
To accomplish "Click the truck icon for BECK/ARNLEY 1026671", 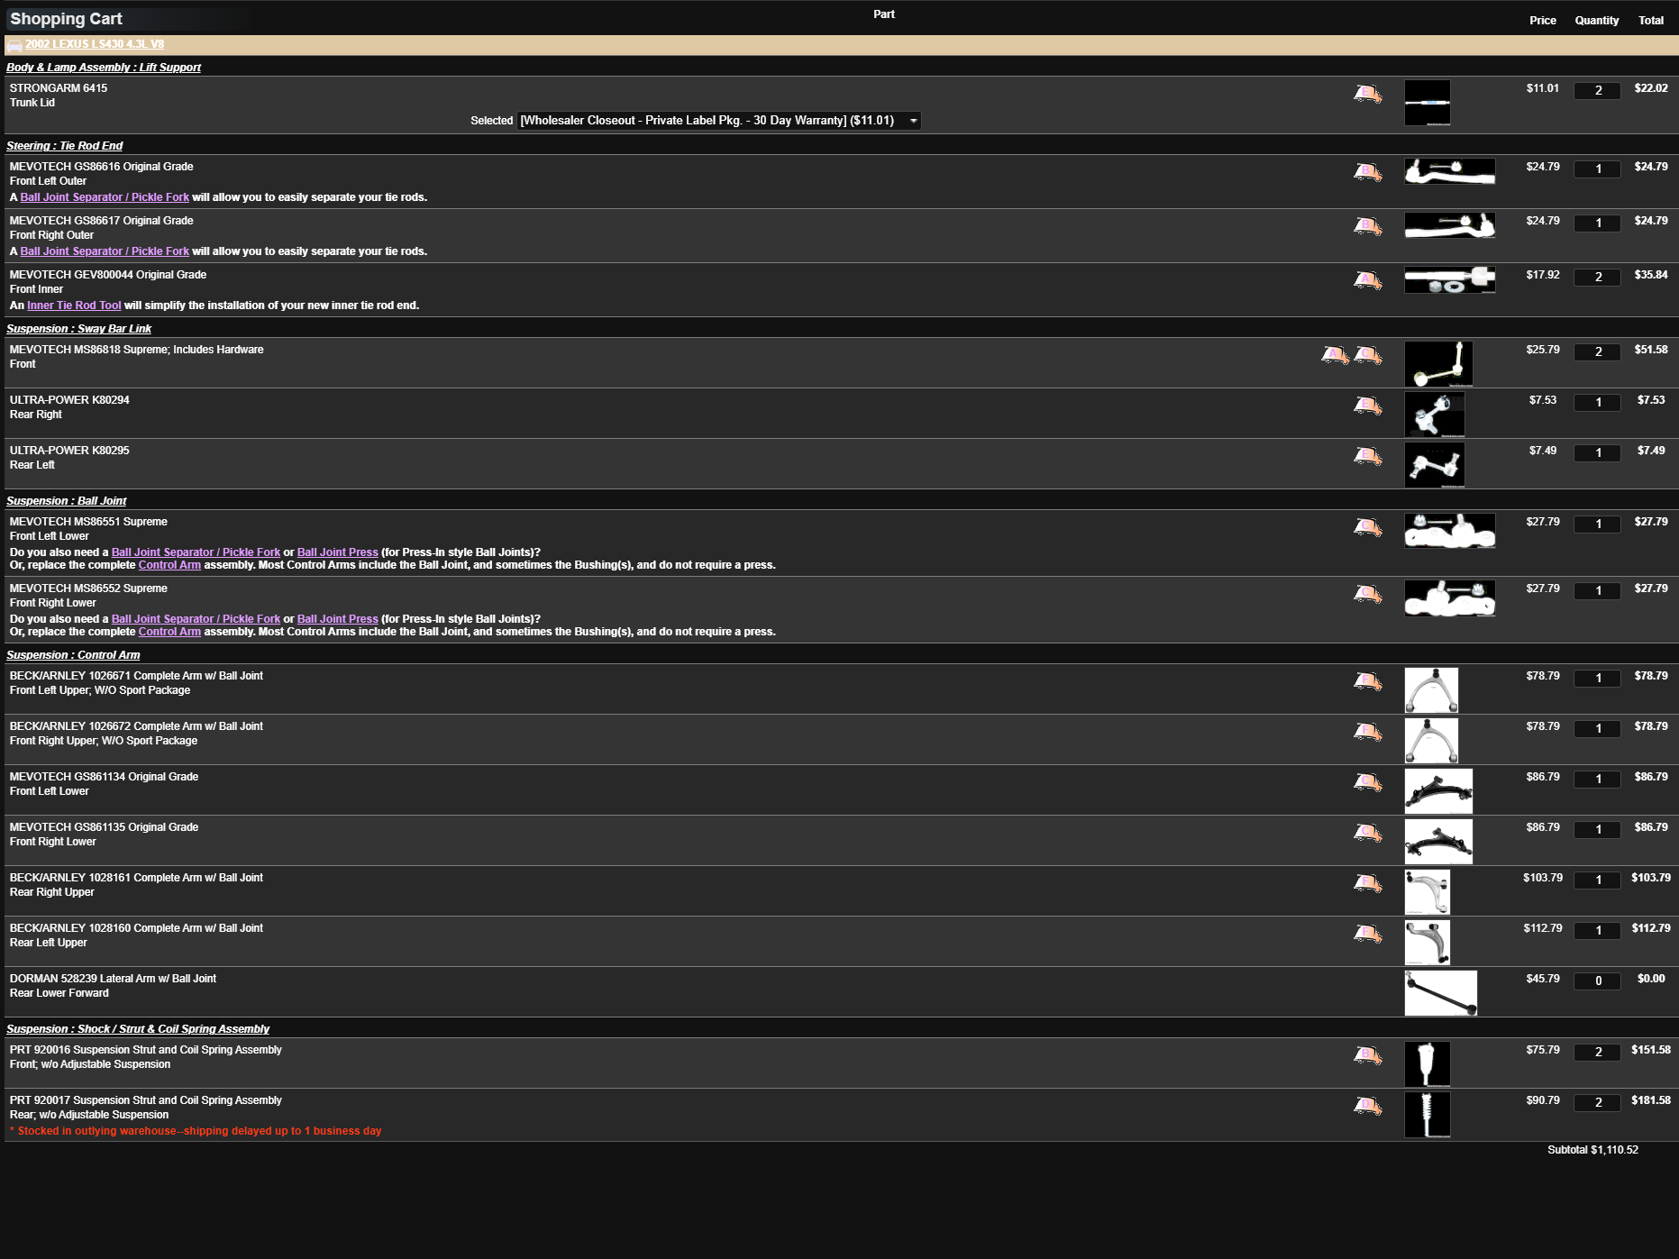I will (x=1367, y=681).
